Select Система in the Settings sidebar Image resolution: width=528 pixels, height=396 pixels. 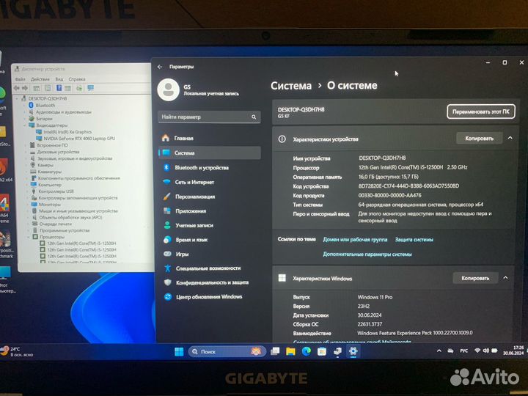pyautogui.click(x=209, y=153)
